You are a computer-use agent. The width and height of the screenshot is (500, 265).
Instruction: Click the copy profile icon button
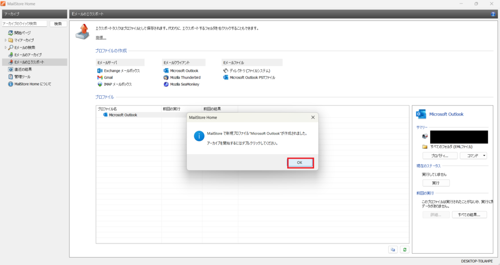(393, 250)
